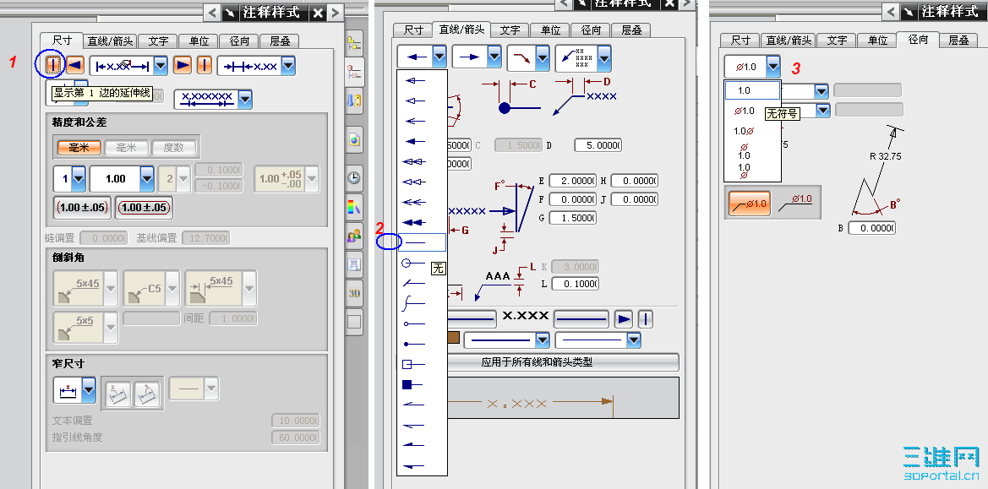Open diameter symbol ø1.0 dropdown, right panel
The image size is (988, 489).
coord(772,67)
